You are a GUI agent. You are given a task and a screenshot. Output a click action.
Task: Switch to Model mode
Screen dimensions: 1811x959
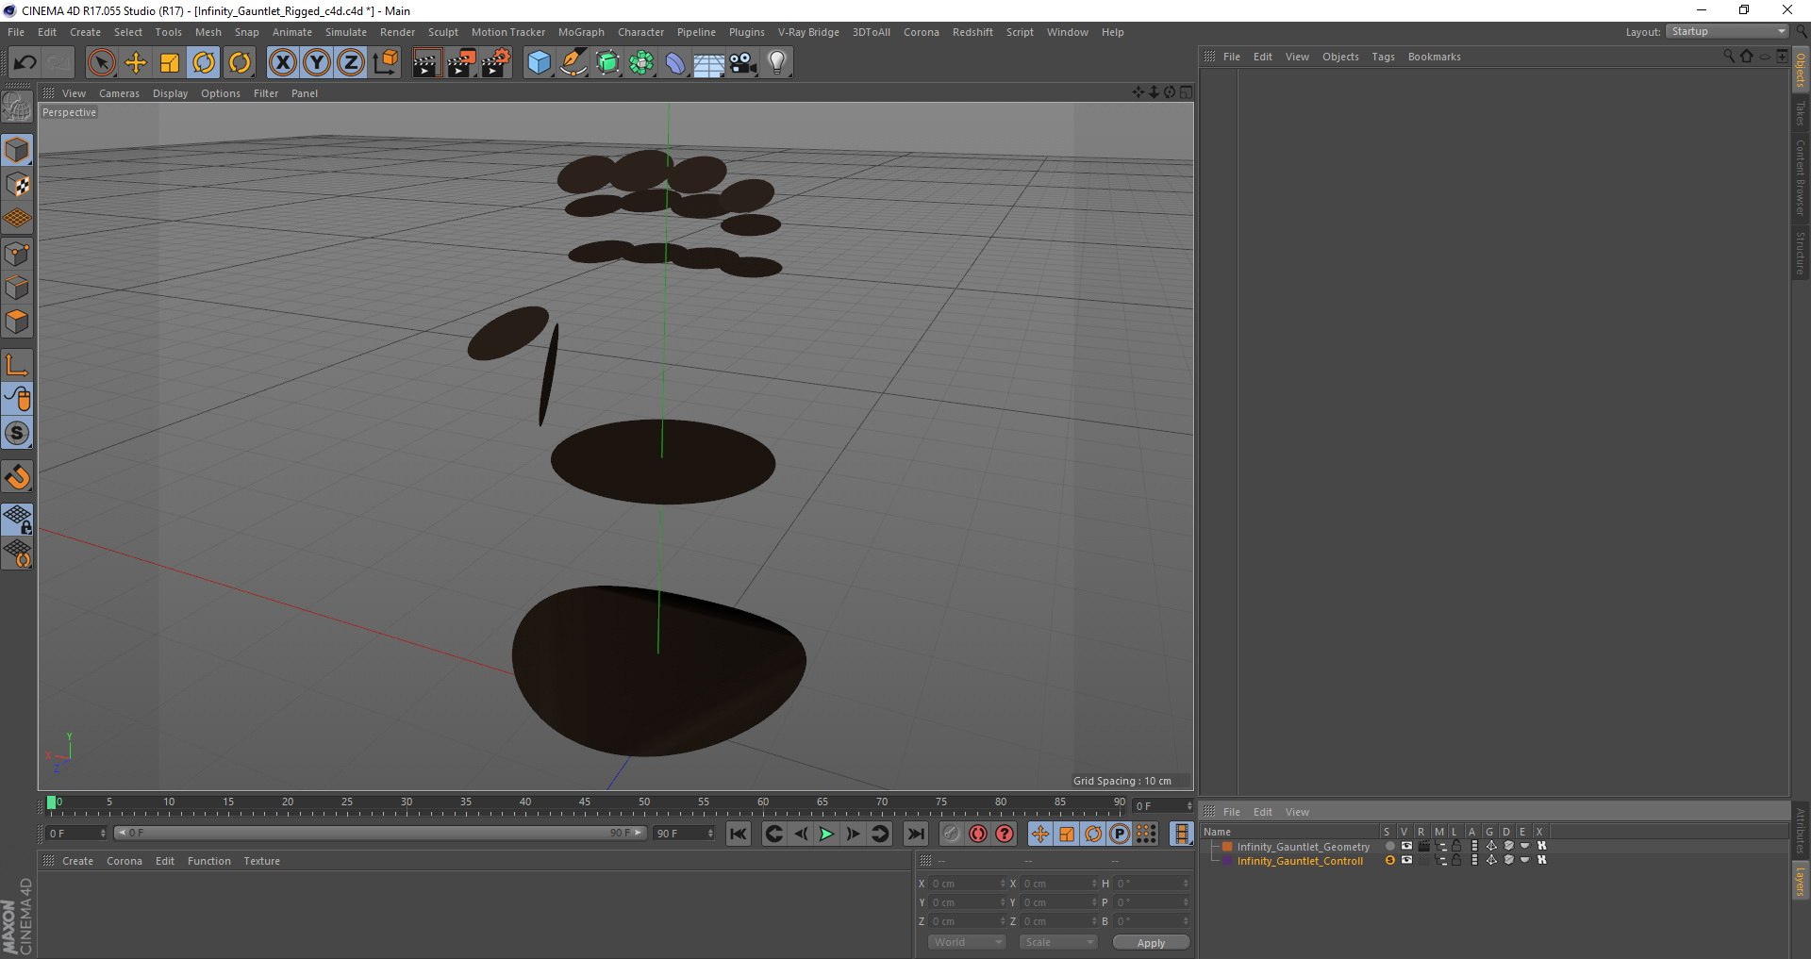(17, 151)
